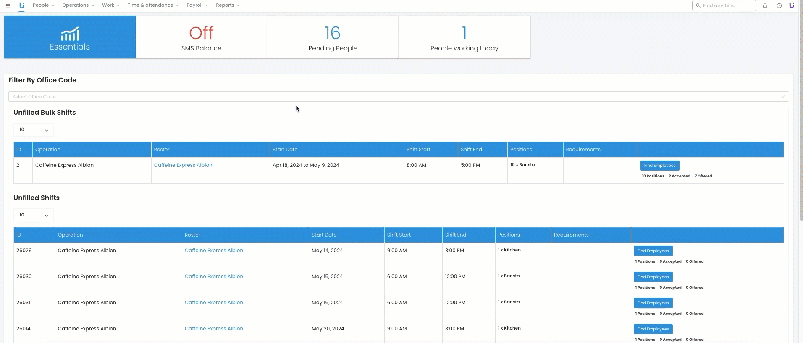This screenshot has height=343, width=803.
Task: Click Find Employees for shift 26029
Action: point(653,251)
